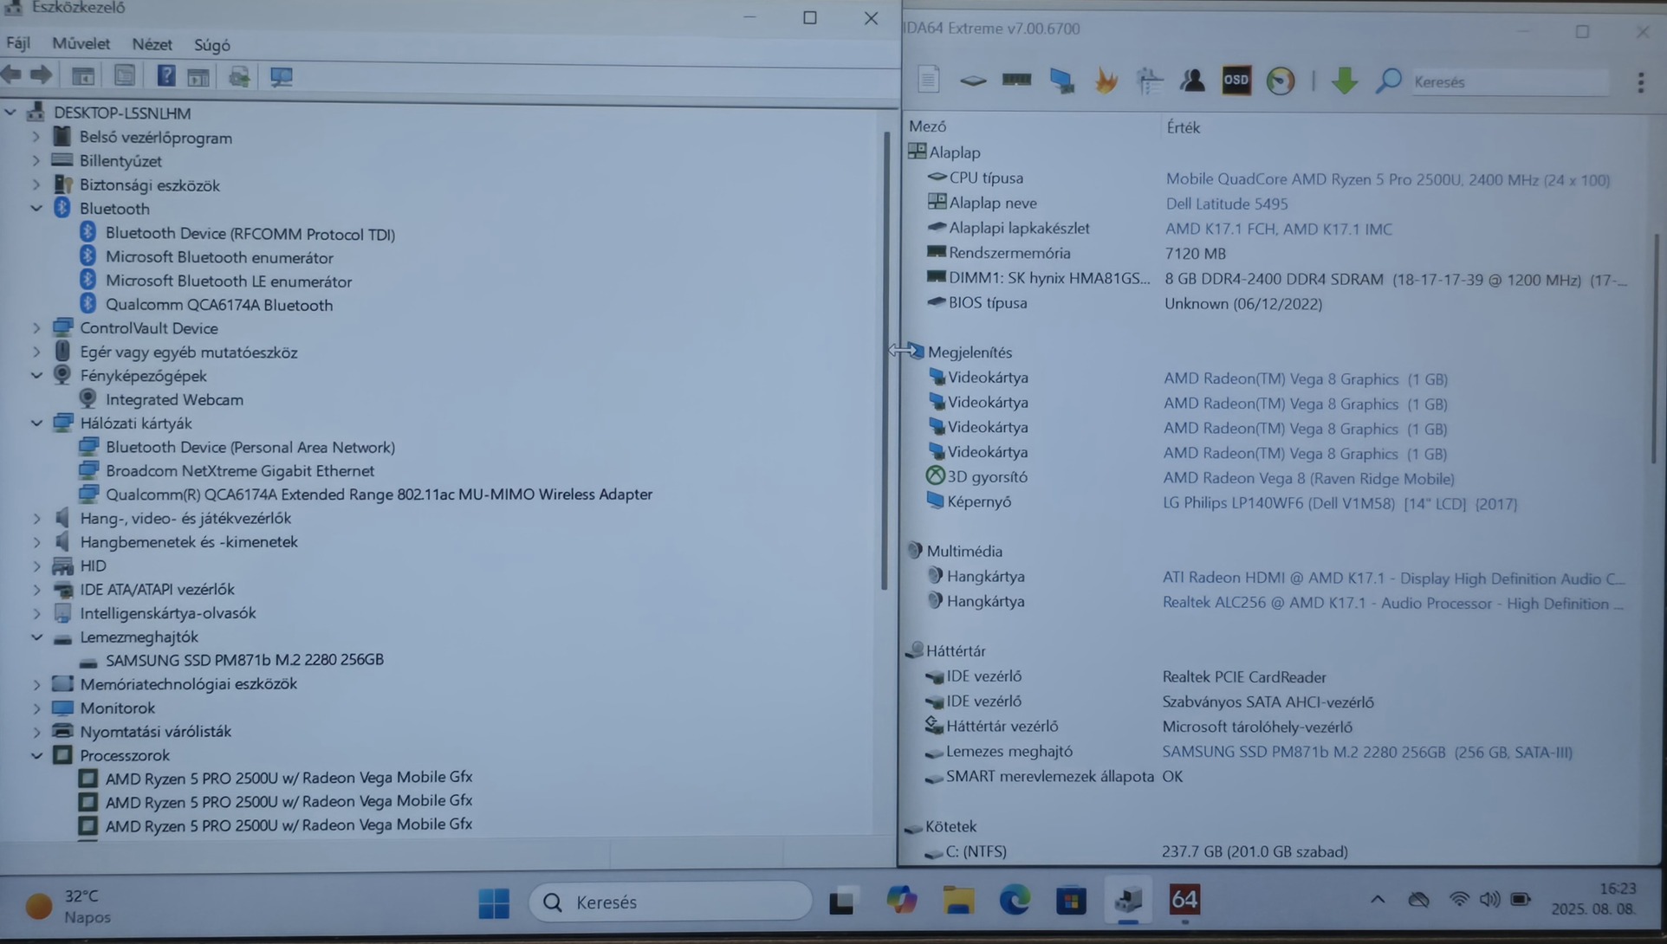The image size is (1667, 944).
Task: Click the blue help question-mark icon
Action: pos(165,76)
